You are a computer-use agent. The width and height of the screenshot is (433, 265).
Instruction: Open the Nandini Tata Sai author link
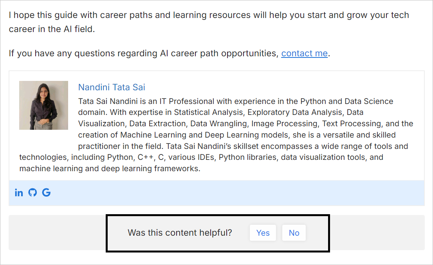tap(112, 87)
